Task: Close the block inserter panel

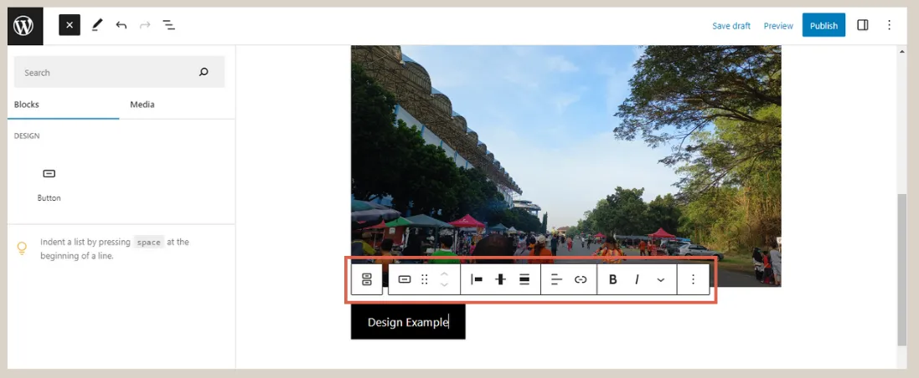Action: coord(70,25)
